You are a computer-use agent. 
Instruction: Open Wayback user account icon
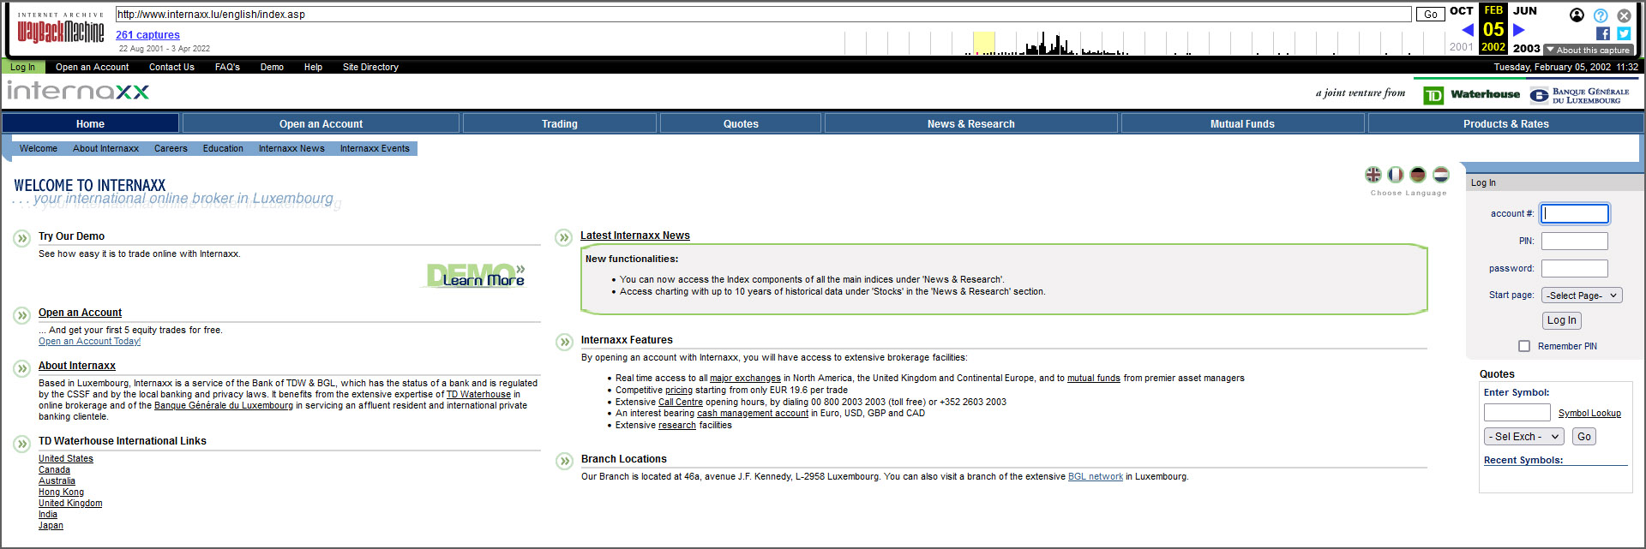pos(1577,15)
